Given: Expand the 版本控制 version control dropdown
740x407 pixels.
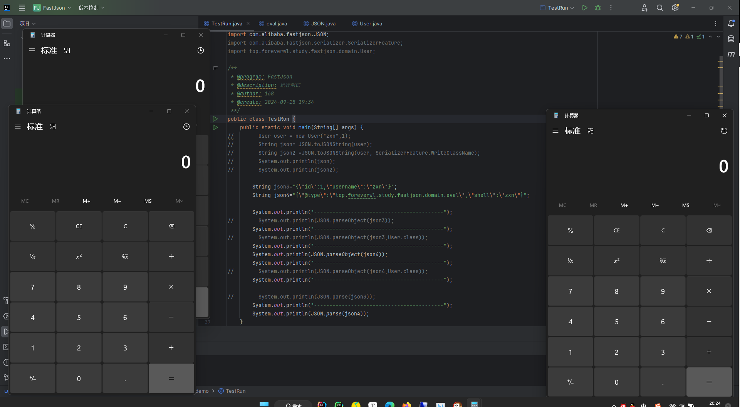Looking at the screenshot, I should 92,8.
